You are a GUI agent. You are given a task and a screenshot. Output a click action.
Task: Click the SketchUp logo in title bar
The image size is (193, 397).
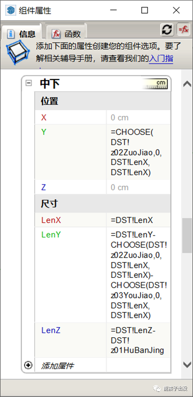click(10, 10)
